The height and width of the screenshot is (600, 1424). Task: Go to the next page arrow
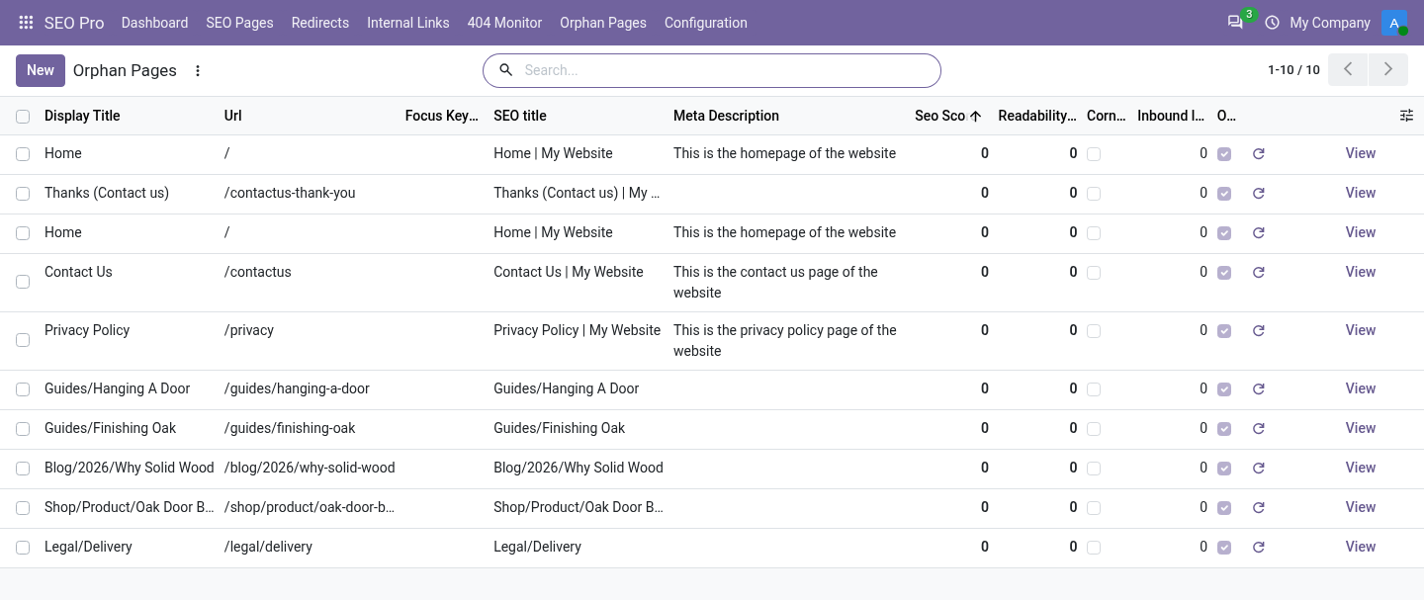tap(1388, 69)
